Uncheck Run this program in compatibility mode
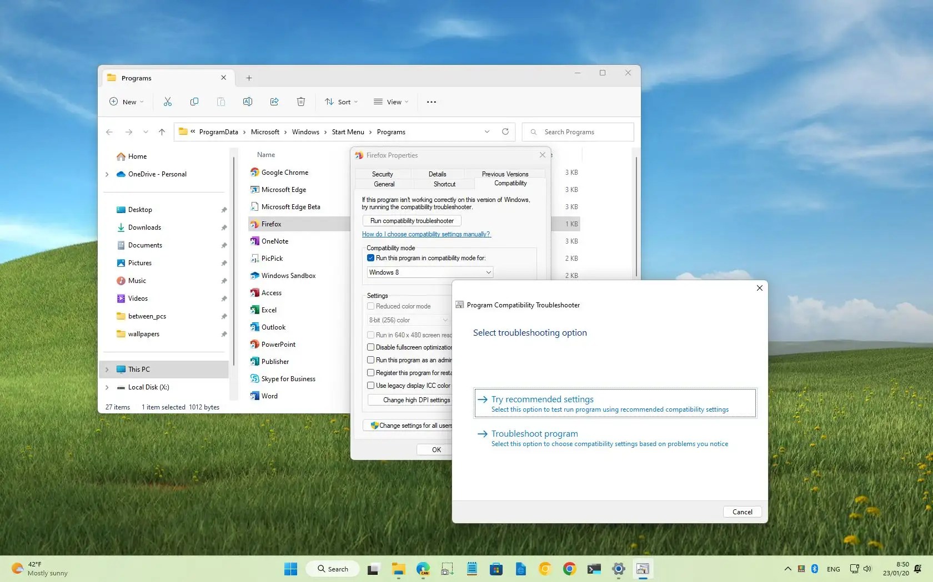This screenshot has width=933, height=582. click(x=370, y=257)
